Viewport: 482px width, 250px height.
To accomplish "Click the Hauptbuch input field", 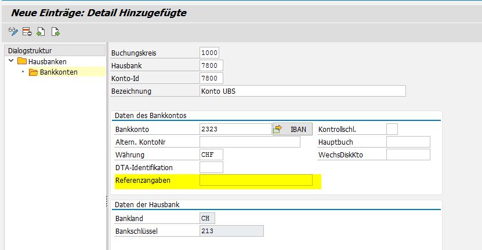I will pos(408,142).
